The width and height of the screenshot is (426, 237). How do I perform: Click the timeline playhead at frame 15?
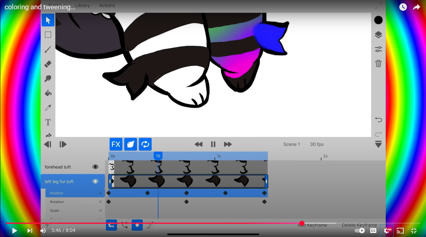(x=158, y=156)
